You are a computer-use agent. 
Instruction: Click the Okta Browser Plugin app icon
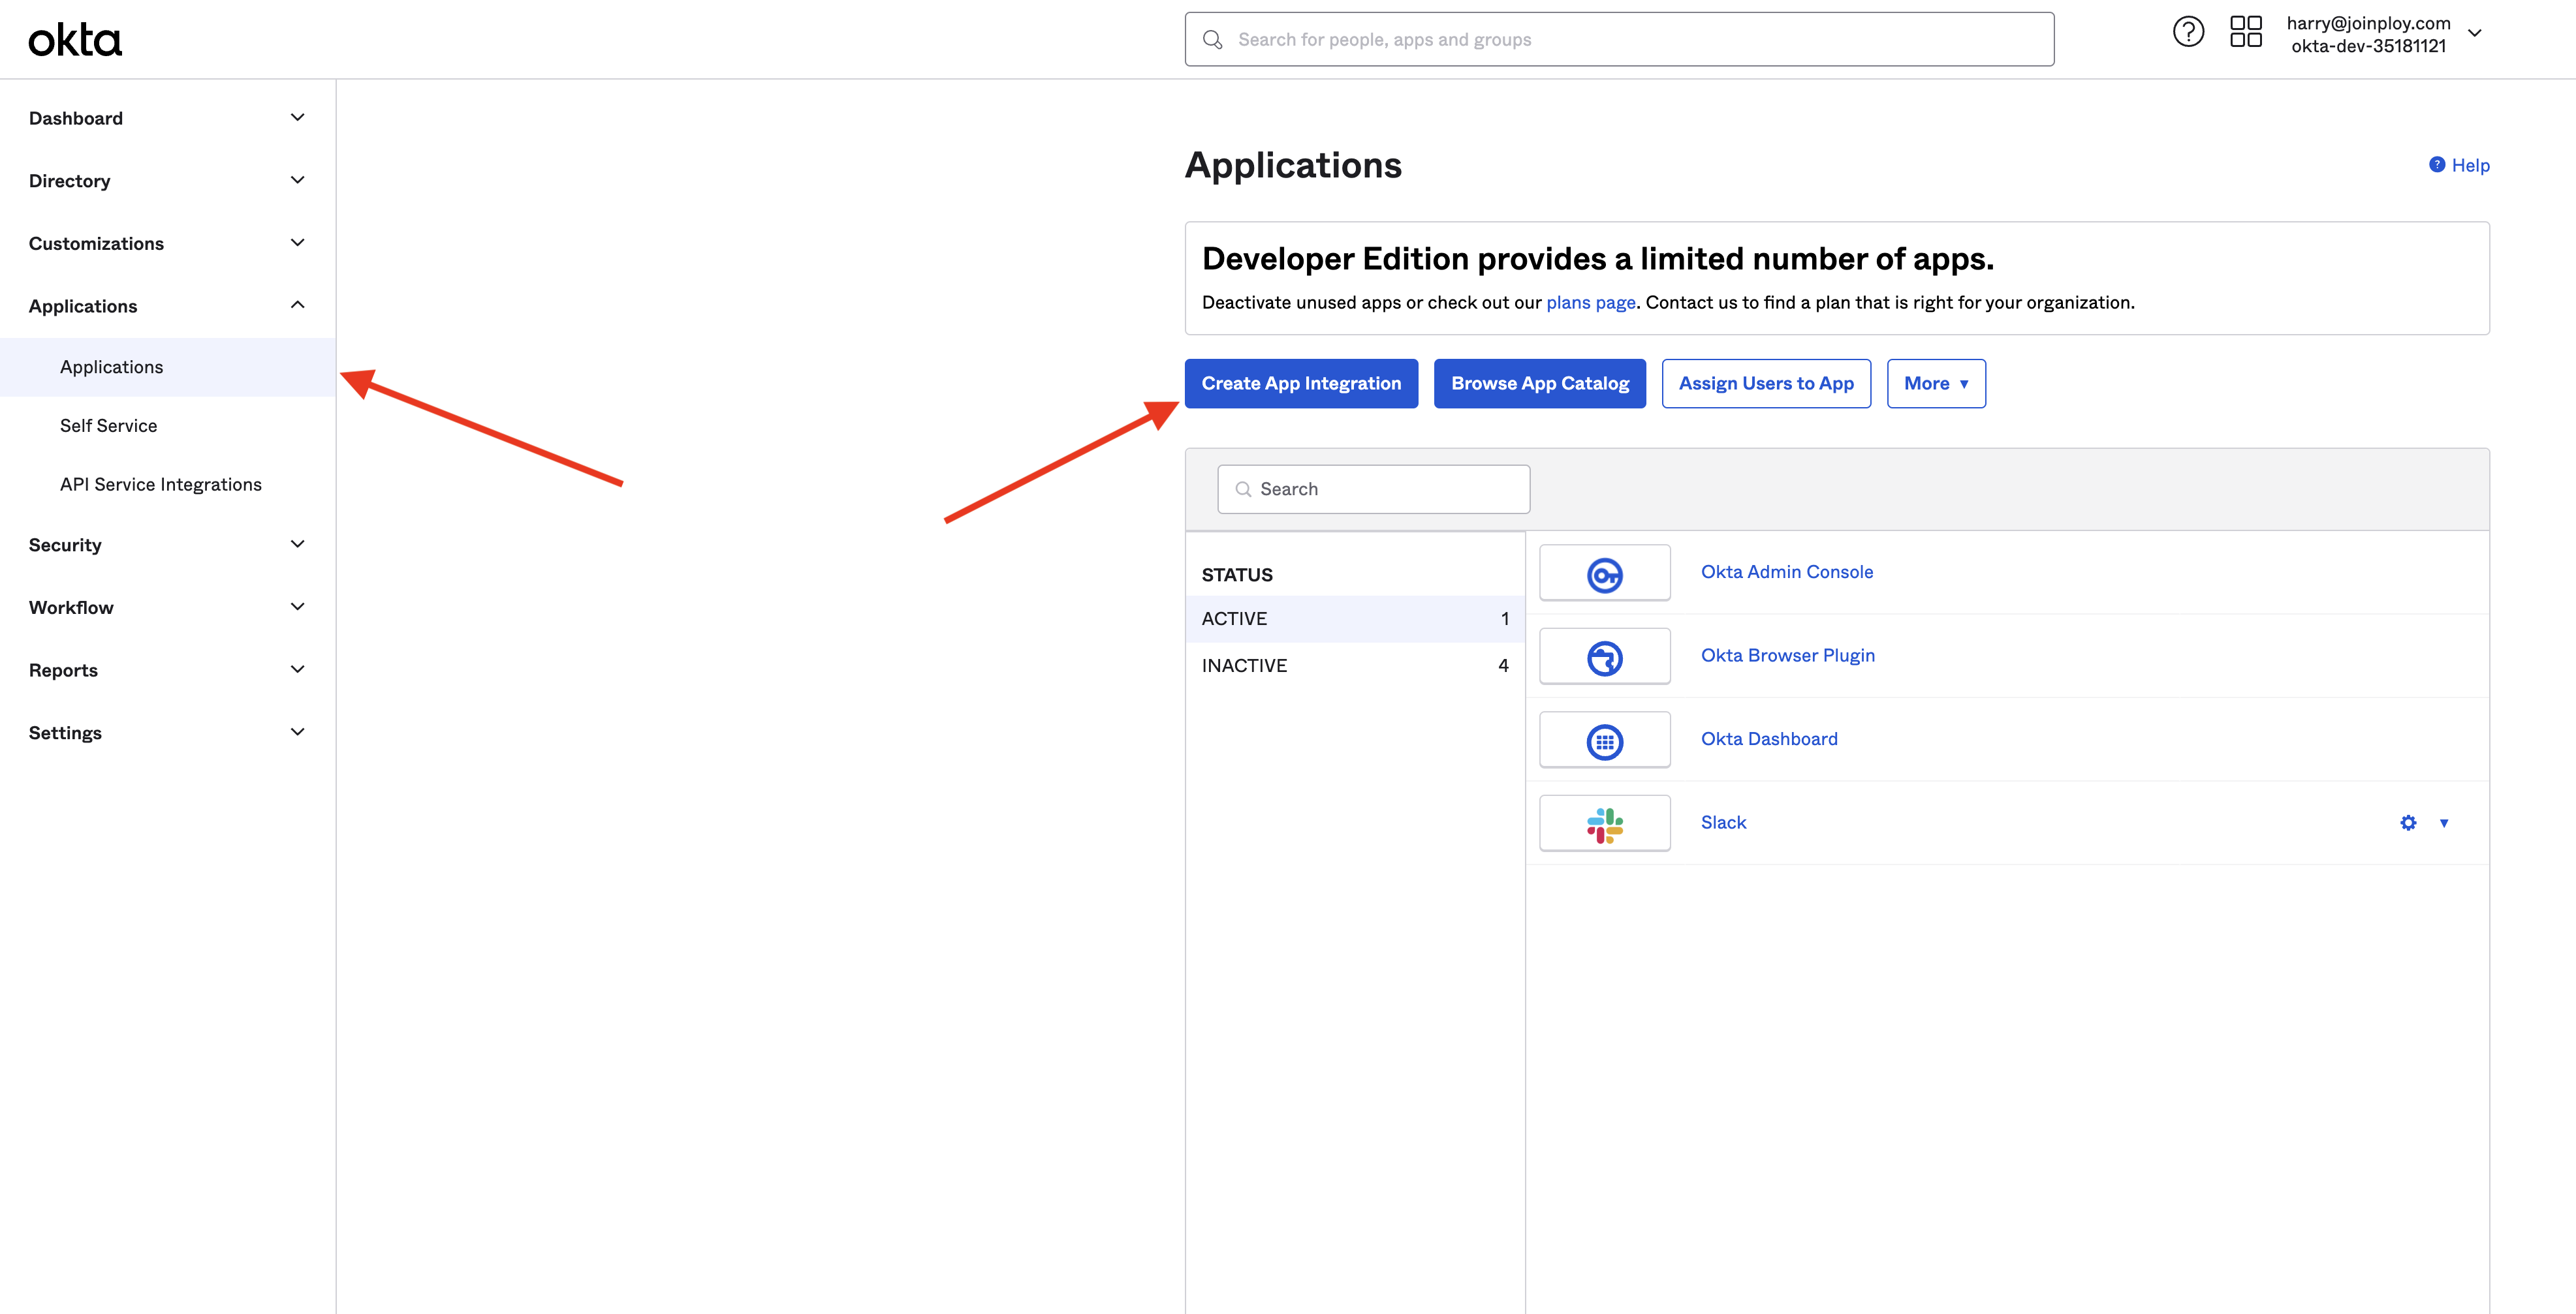click(x=1604, y=658)
